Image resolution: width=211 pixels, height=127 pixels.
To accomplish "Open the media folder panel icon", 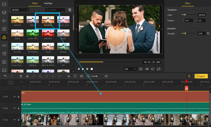I will [x=4, y=4].
